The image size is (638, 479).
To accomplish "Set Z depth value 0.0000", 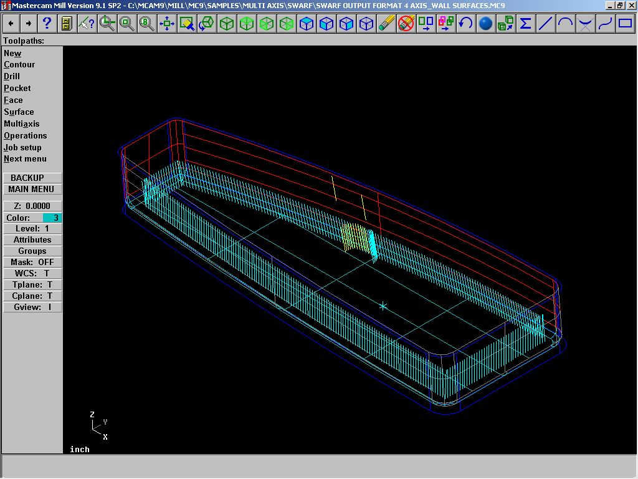I will coord(32,206).
